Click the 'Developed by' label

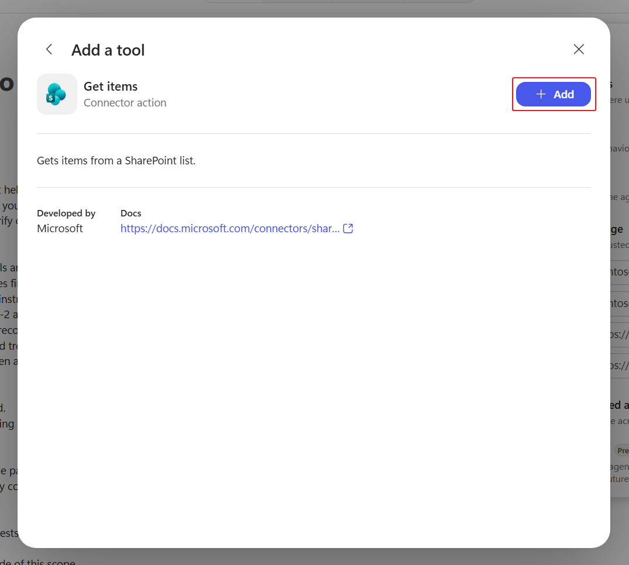point(66,213)
